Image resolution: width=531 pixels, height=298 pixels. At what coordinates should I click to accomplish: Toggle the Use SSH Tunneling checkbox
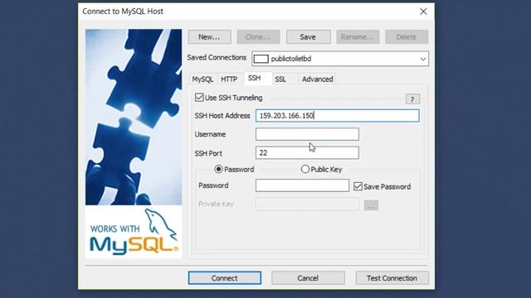[x=199, y=98]
